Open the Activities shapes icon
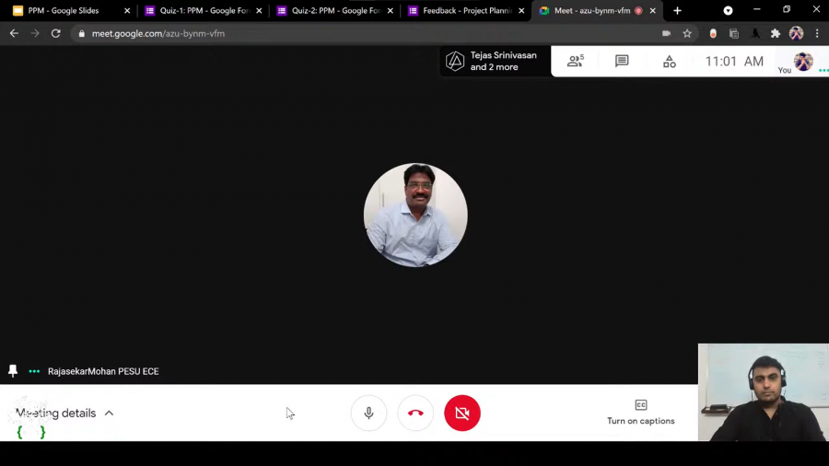 pos(670,62)
